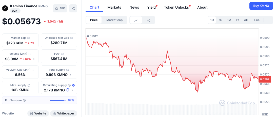Toggle chart view to Market cap
The image size is (276, 117).
coord(114,20)
